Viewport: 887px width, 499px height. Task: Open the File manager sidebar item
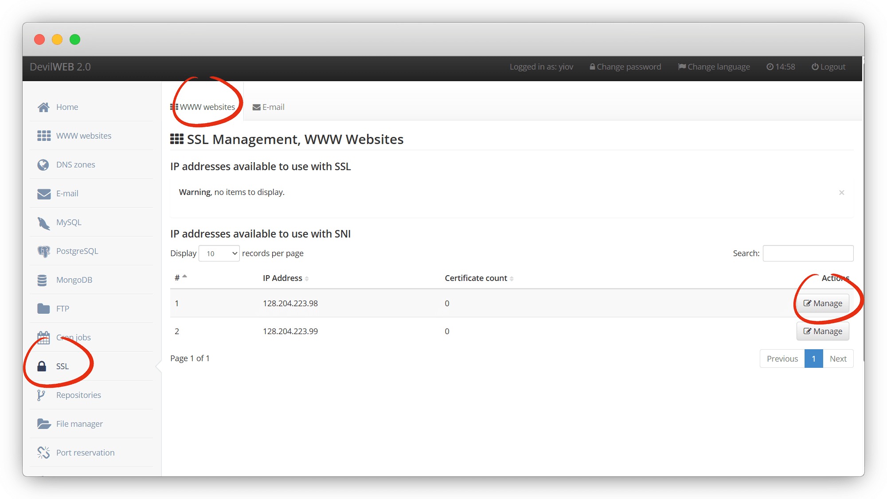tap(79, 424)
